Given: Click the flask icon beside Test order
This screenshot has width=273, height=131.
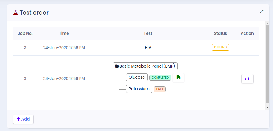Looking at the screenshot, I should click(16, 13).
